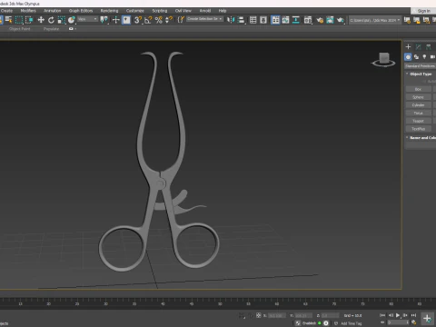This screenshot has height=327, width=436.
Task: Click Add Time Tag
Action: 352,323
